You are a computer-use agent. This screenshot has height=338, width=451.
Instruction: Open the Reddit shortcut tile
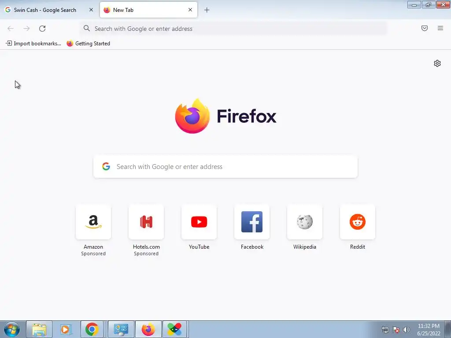(358, 222)
